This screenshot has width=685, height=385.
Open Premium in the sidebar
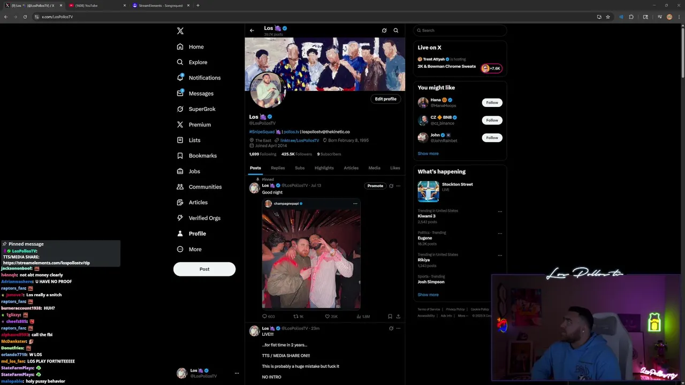pos(194,125)
